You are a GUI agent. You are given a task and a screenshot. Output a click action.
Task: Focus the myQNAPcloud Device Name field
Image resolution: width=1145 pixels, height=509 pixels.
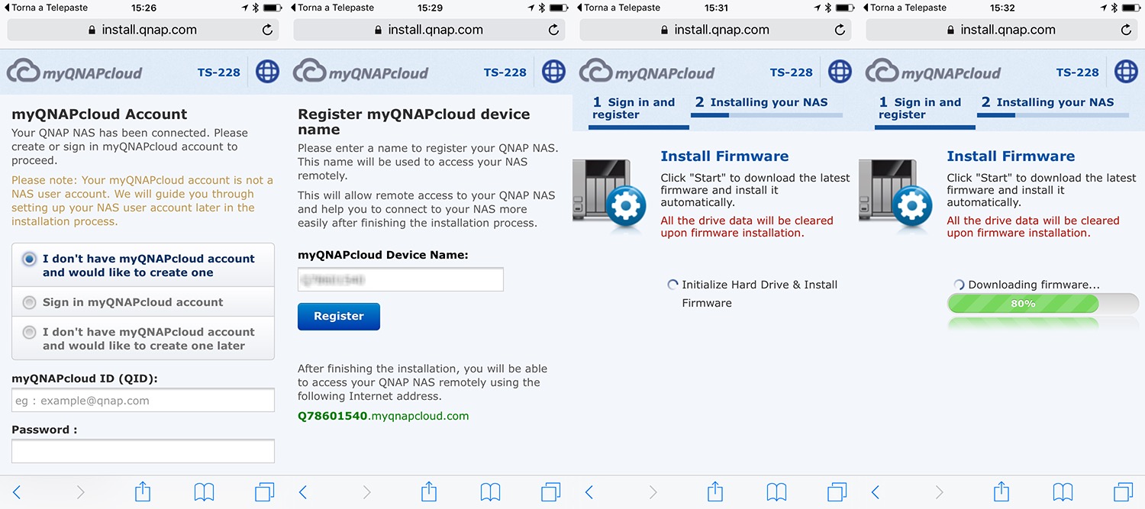click(401, 279)
